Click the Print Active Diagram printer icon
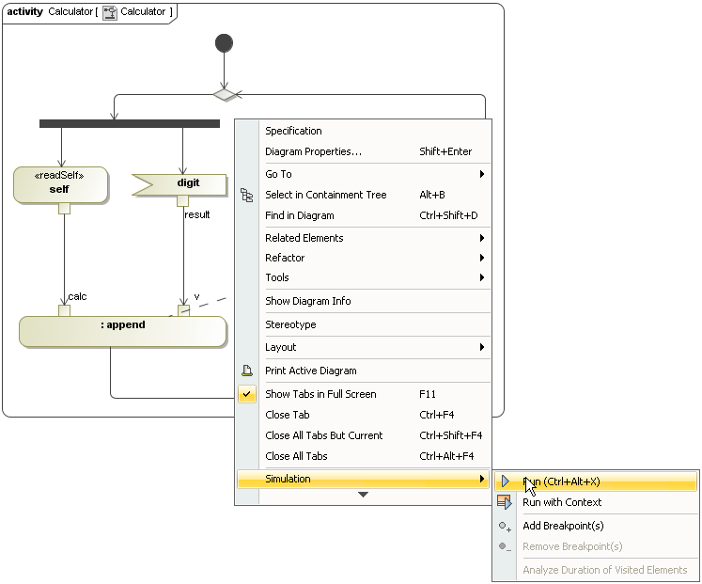Image resolution: width=702 pixels, height=584 pixels. [x=247, y=371]
